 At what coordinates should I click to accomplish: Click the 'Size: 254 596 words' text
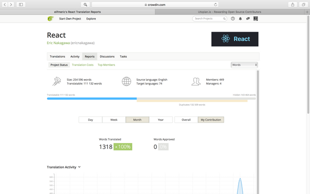pyautogui.click(x=79, y=80)
